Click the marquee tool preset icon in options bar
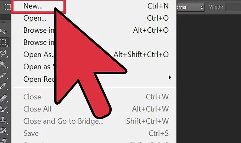Image resolution: width=241 pixels, height=143 pixels. [8, 7]
